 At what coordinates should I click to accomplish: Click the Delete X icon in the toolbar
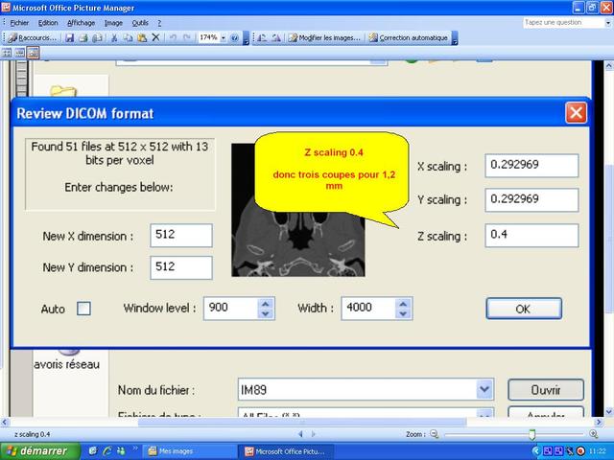(x=155, y=37)
